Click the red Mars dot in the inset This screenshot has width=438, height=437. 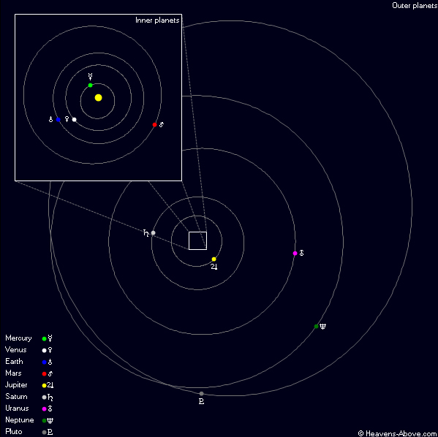pyautogui.click(x=154, y=124)
